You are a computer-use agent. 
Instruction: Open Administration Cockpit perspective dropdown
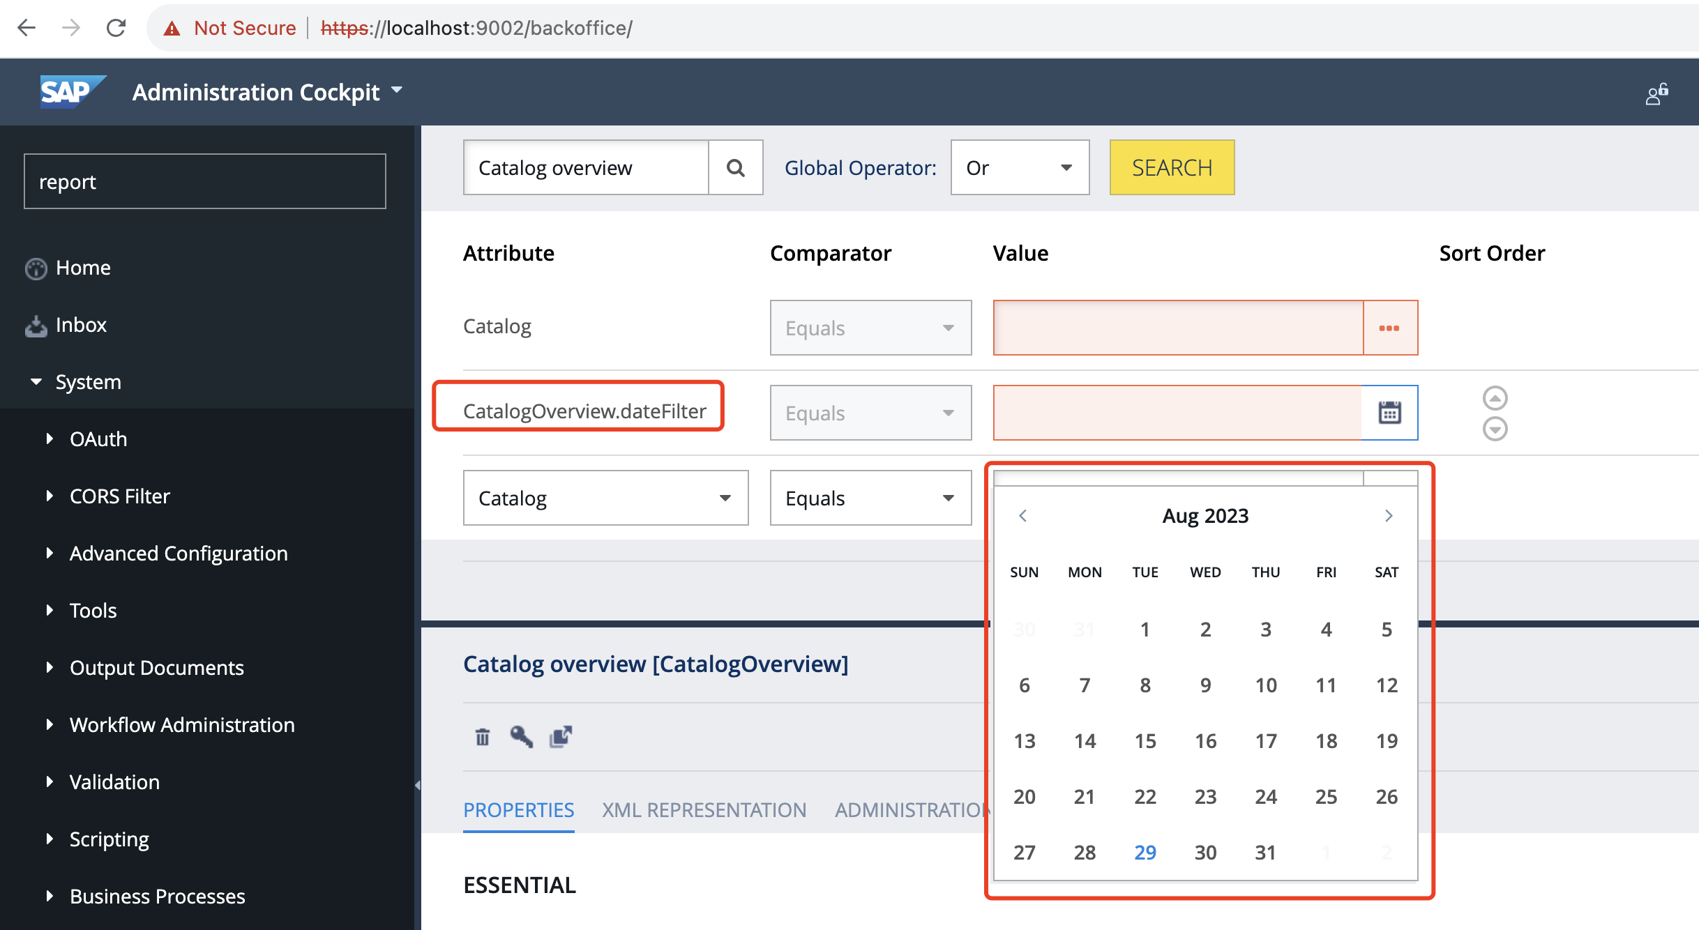(x=397, y=90)
